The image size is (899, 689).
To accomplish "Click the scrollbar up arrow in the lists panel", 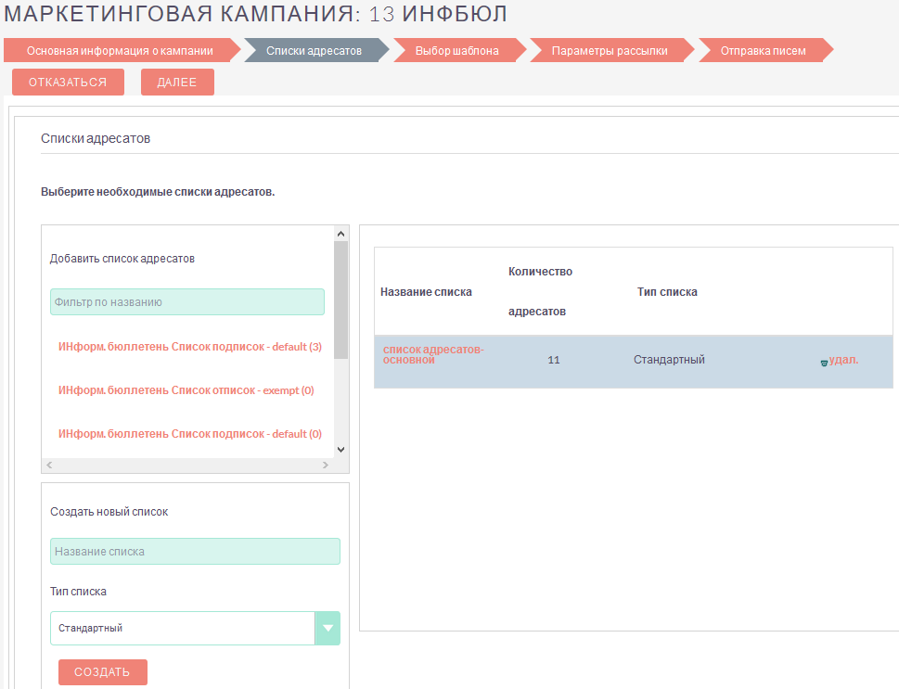I will click(340, 233).
